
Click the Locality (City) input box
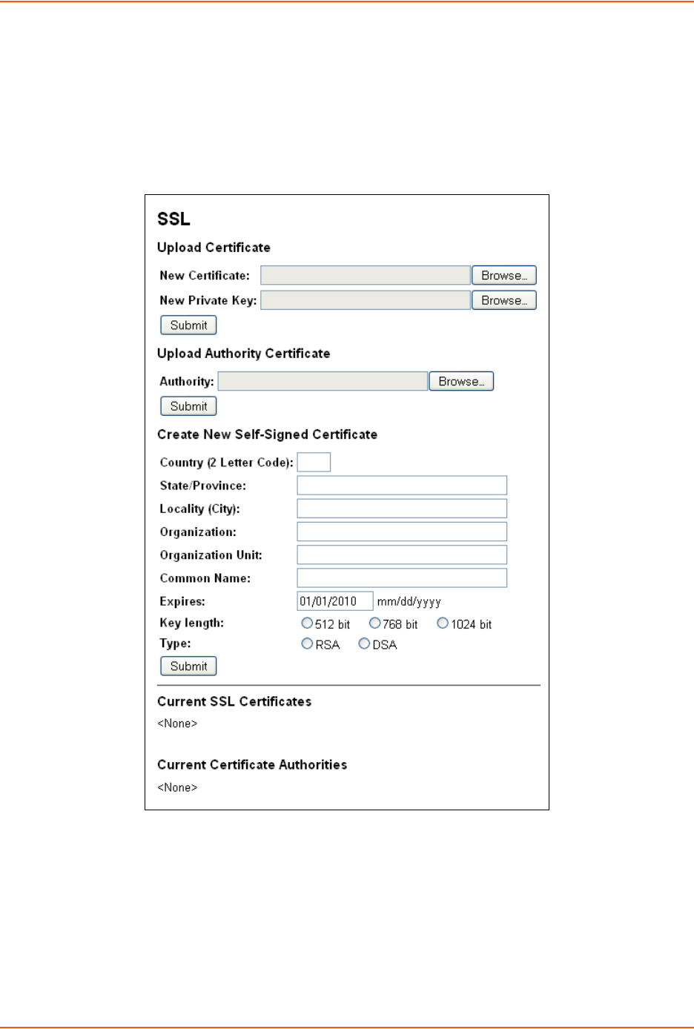tap(402, 509)
